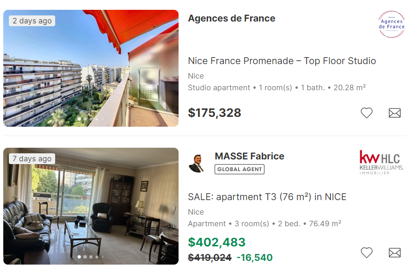
Task: Open 'SALE: apartment T3 (76 m²) in NICE'
Action: pyautogui.click(x=267, y=197)
